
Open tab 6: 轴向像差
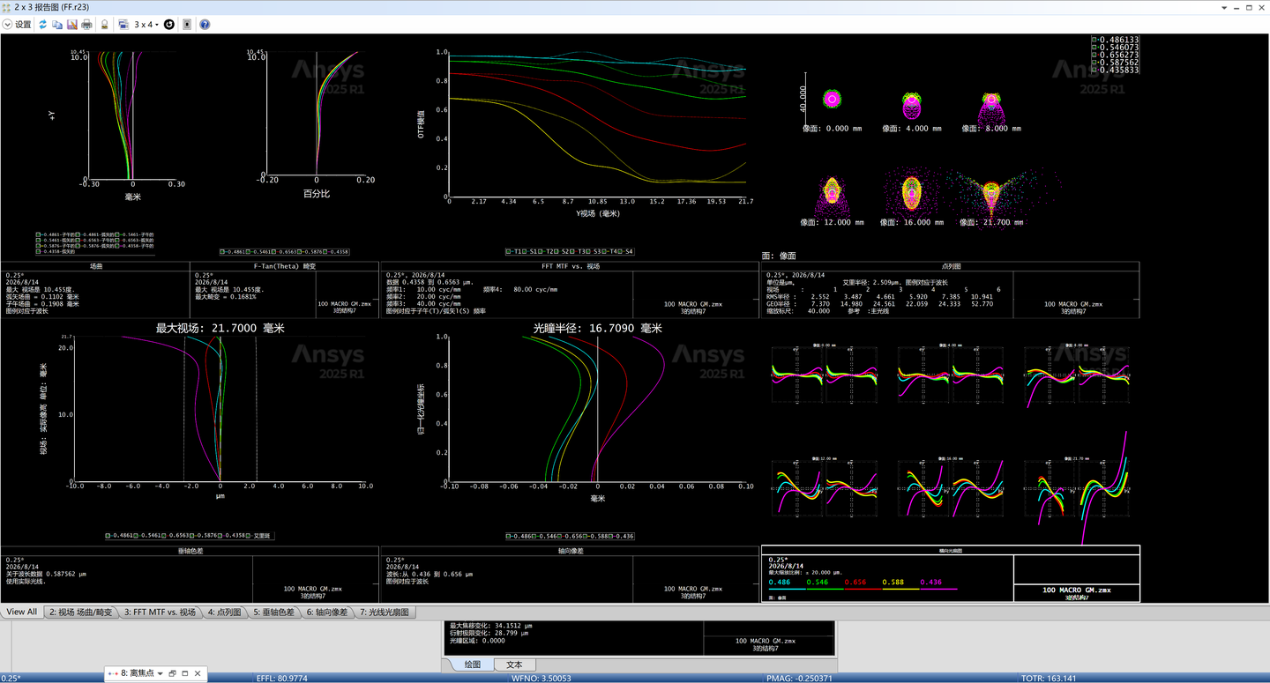point(327,612)
